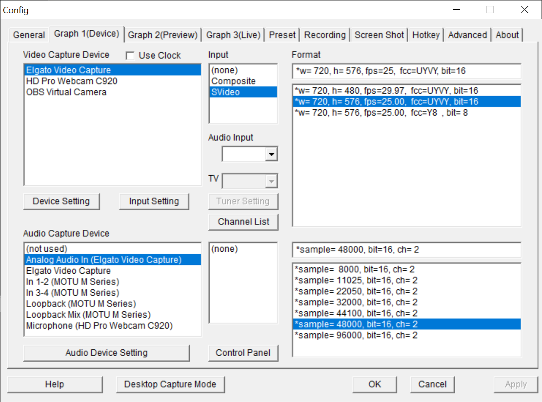Minimize the Config window
This screenshot has height=402, width=542.
click(x=456, y=10)
